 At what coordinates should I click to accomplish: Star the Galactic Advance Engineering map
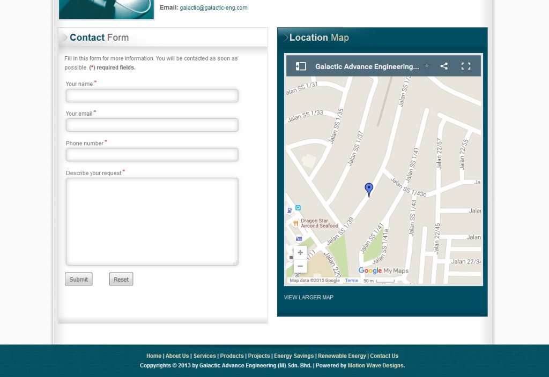click(427, 66)
